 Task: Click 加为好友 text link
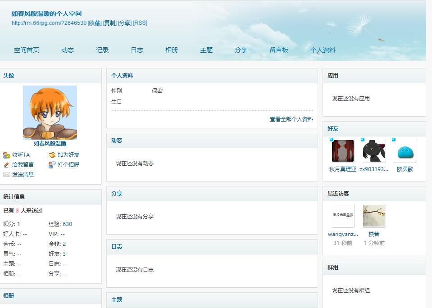[68, 155]
